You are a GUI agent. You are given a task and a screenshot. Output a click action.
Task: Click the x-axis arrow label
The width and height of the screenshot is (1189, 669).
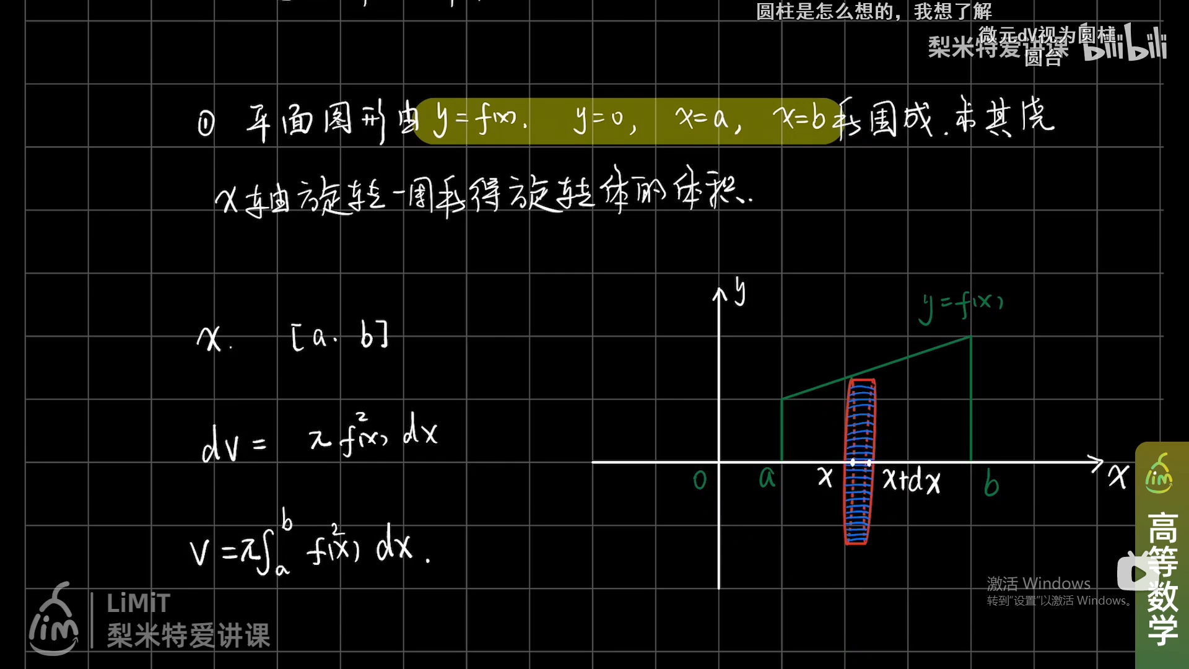pyautogui.click(x=1118, y=477)
